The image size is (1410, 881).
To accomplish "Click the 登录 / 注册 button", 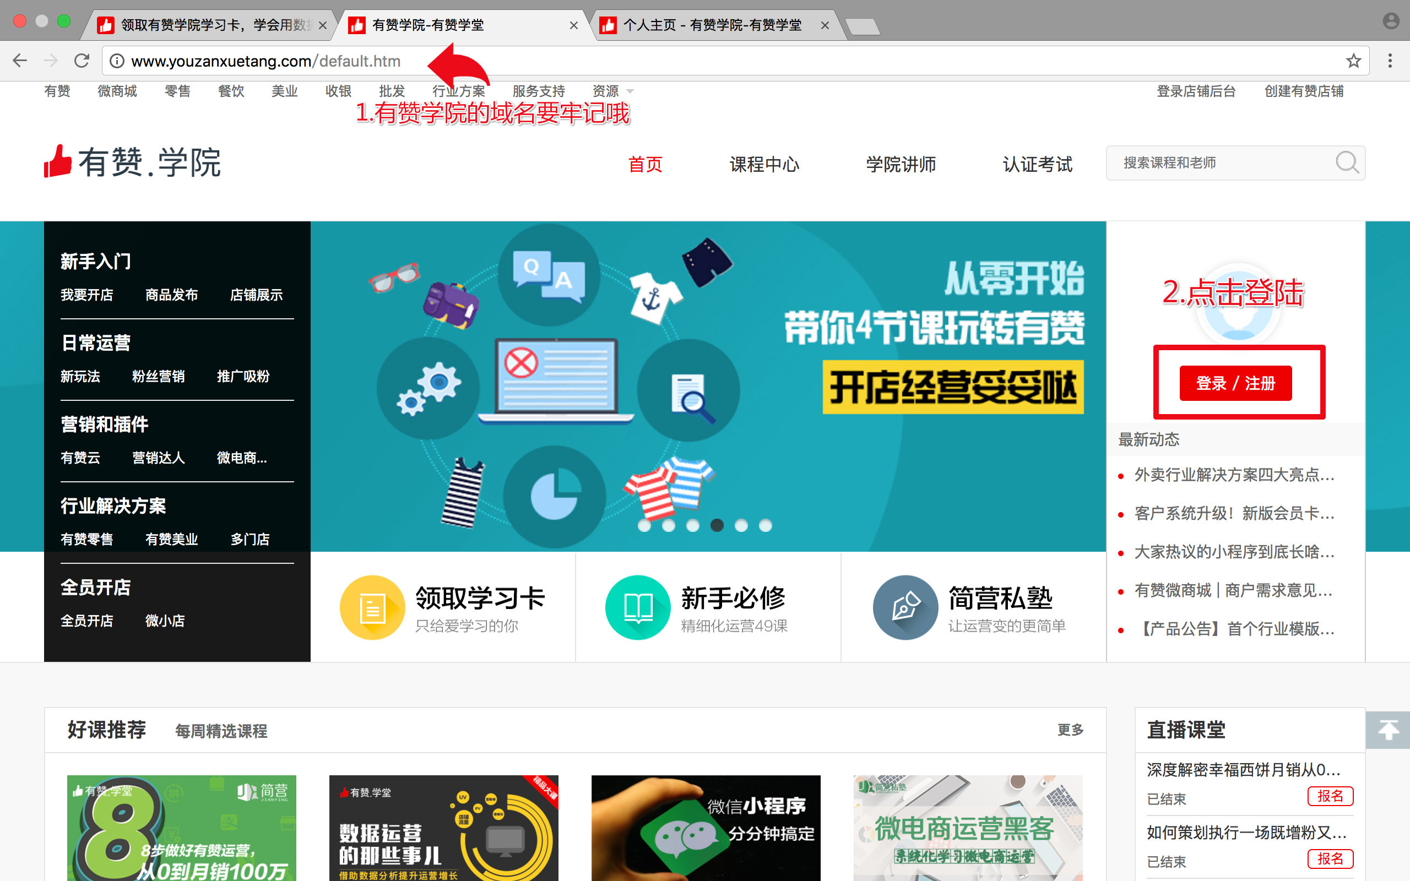I will 1235,383.
